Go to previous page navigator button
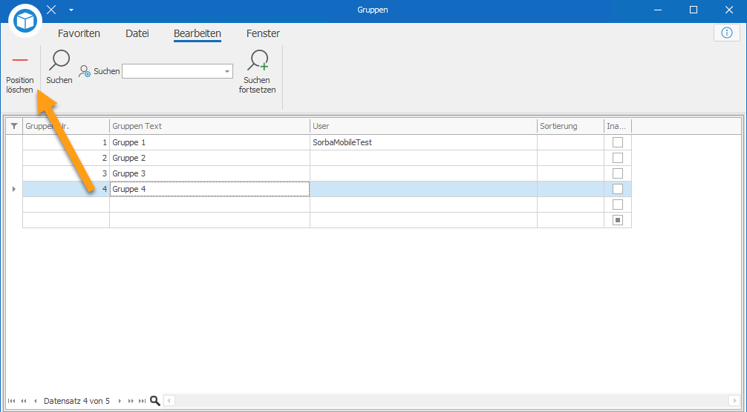 click(x=23, y=401)
